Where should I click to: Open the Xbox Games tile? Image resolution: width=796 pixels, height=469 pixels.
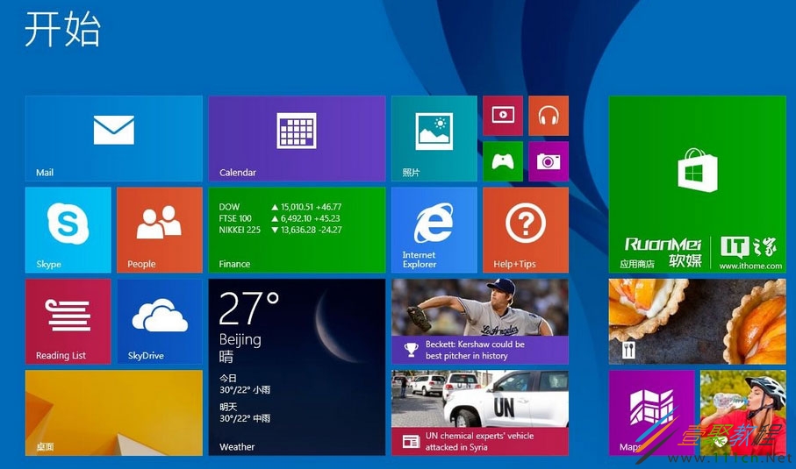503,161
